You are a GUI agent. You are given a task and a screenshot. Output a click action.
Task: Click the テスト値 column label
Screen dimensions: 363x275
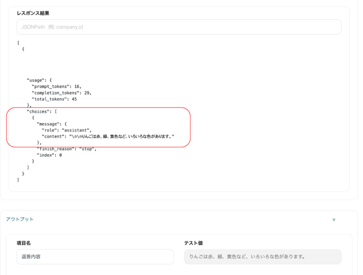tap(193, 243)
